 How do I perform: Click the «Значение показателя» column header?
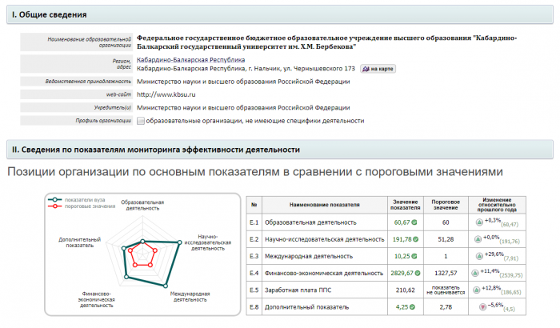click(x=405, y=205)
